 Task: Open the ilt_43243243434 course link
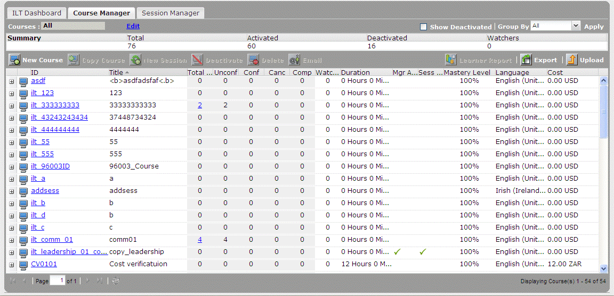click(59, 117)
